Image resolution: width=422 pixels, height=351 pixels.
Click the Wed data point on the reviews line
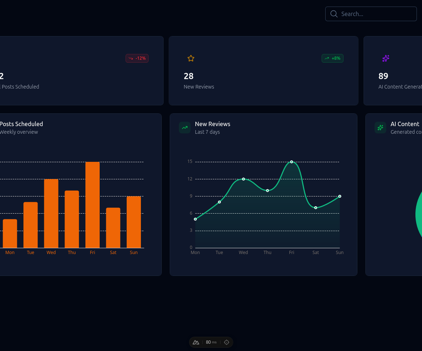[243, 179]
